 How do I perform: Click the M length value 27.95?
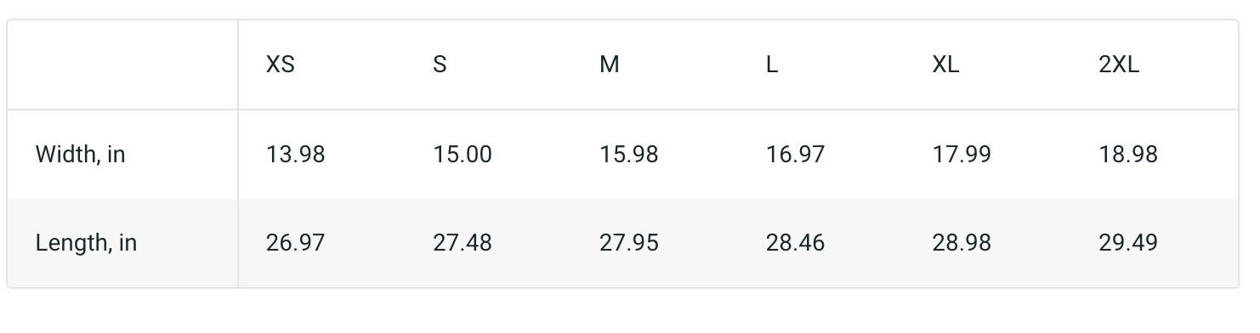628,243
